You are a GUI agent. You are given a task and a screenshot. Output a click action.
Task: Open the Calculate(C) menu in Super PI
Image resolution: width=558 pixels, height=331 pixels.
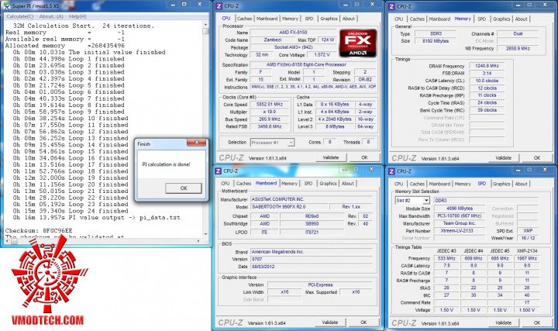[20, 16]
